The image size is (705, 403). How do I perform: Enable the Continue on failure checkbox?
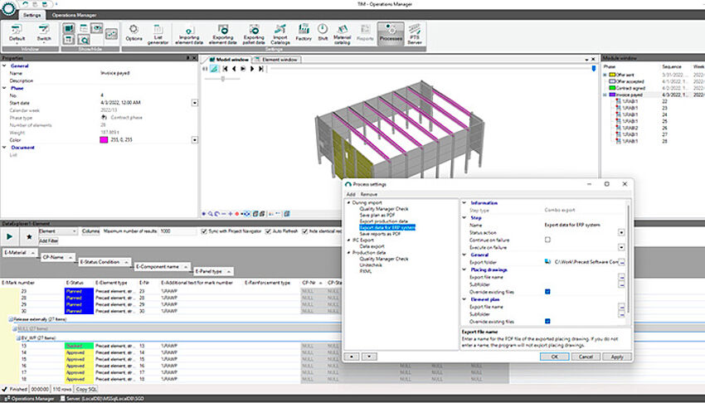(x=547, y=240)
